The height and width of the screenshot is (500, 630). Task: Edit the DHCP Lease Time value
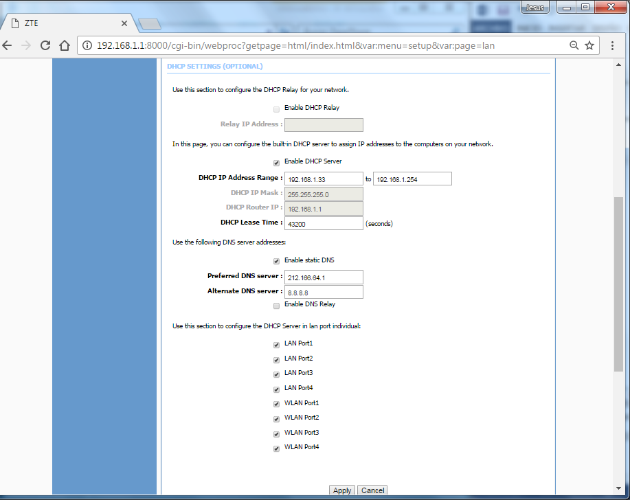pos(324,223)
